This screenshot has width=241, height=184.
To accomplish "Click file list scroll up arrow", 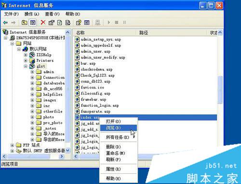I will click(x=220, y=32).
